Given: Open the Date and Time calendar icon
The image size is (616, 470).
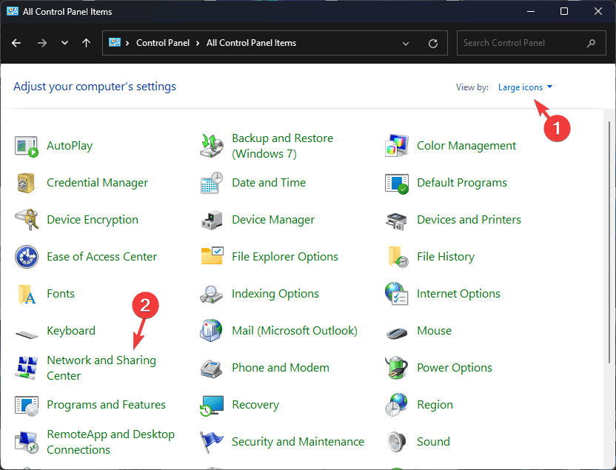Looking at the screenshot, I should [212, 183].
